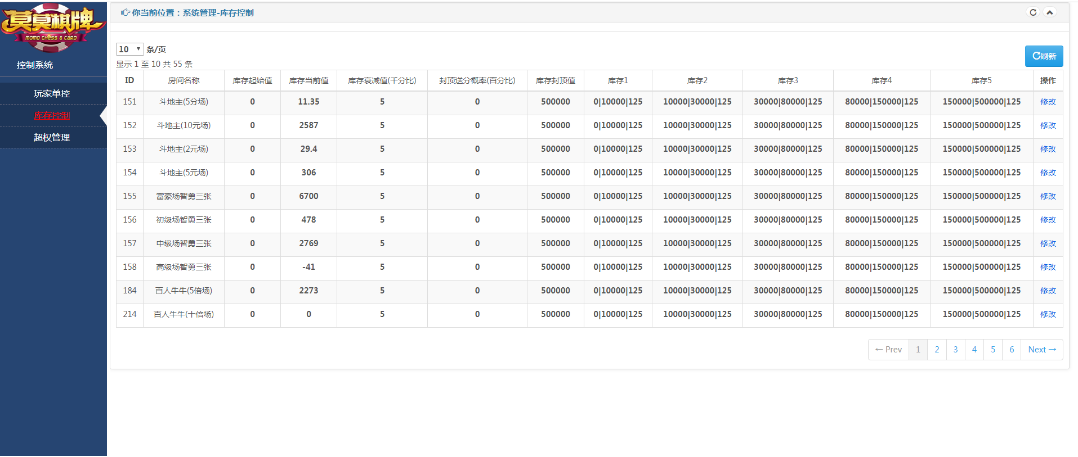This screenshot has height=457, width=1078.
Task: Go to page 2 in pagination
Action: coord(937,350)
